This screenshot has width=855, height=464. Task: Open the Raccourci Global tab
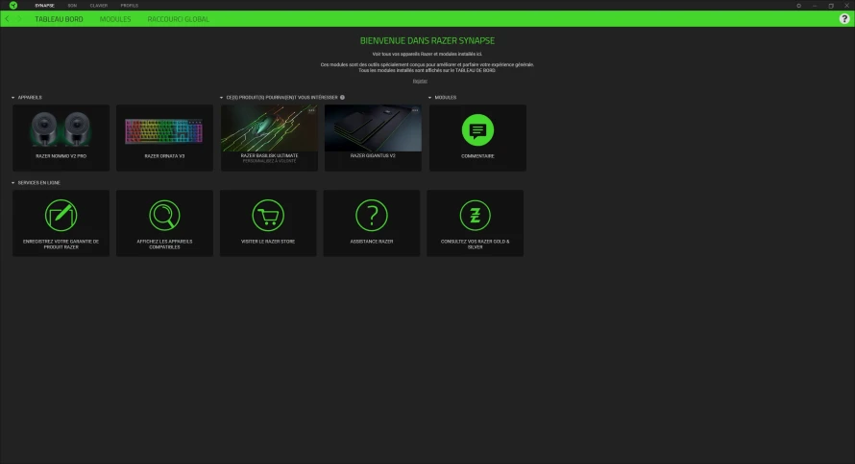click(179, 19)
